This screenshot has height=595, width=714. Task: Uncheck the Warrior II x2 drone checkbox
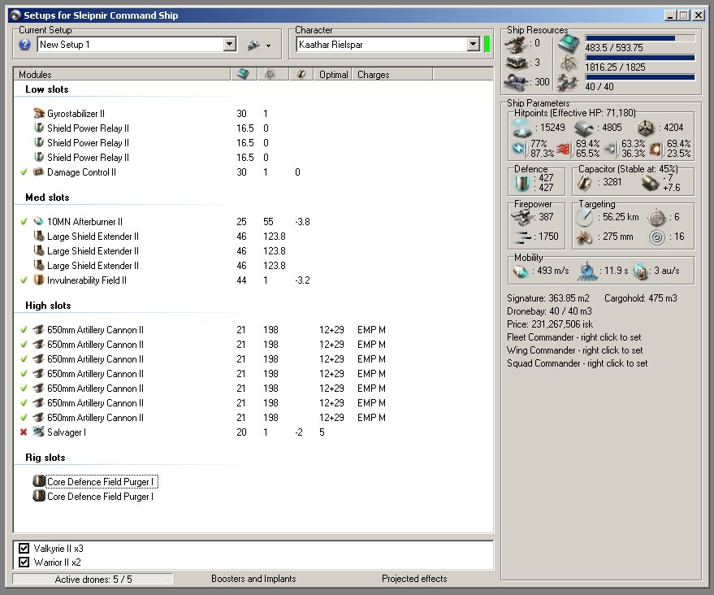pos(24,562)
